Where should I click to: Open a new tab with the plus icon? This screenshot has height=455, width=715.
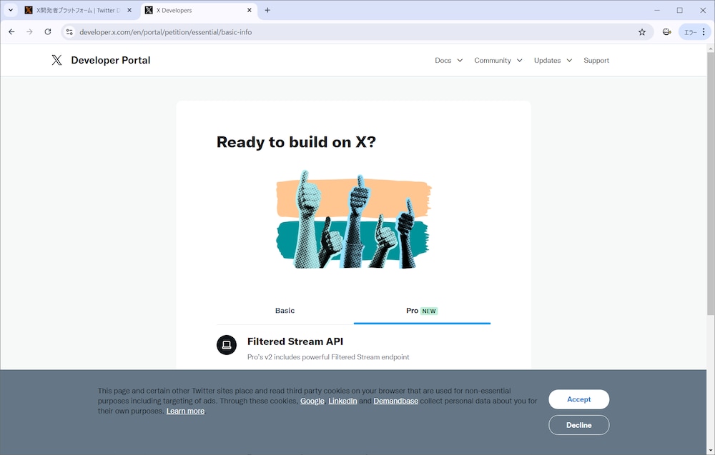click(x=267, y=10)
